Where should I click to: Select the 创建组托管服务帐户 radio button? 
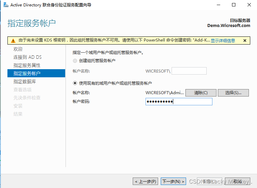[x=75, y=61]
